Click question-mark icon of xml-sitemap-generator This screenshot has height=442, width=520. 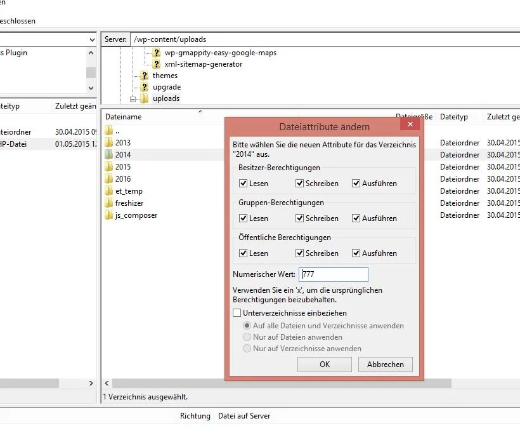click(x=157, y=64)
